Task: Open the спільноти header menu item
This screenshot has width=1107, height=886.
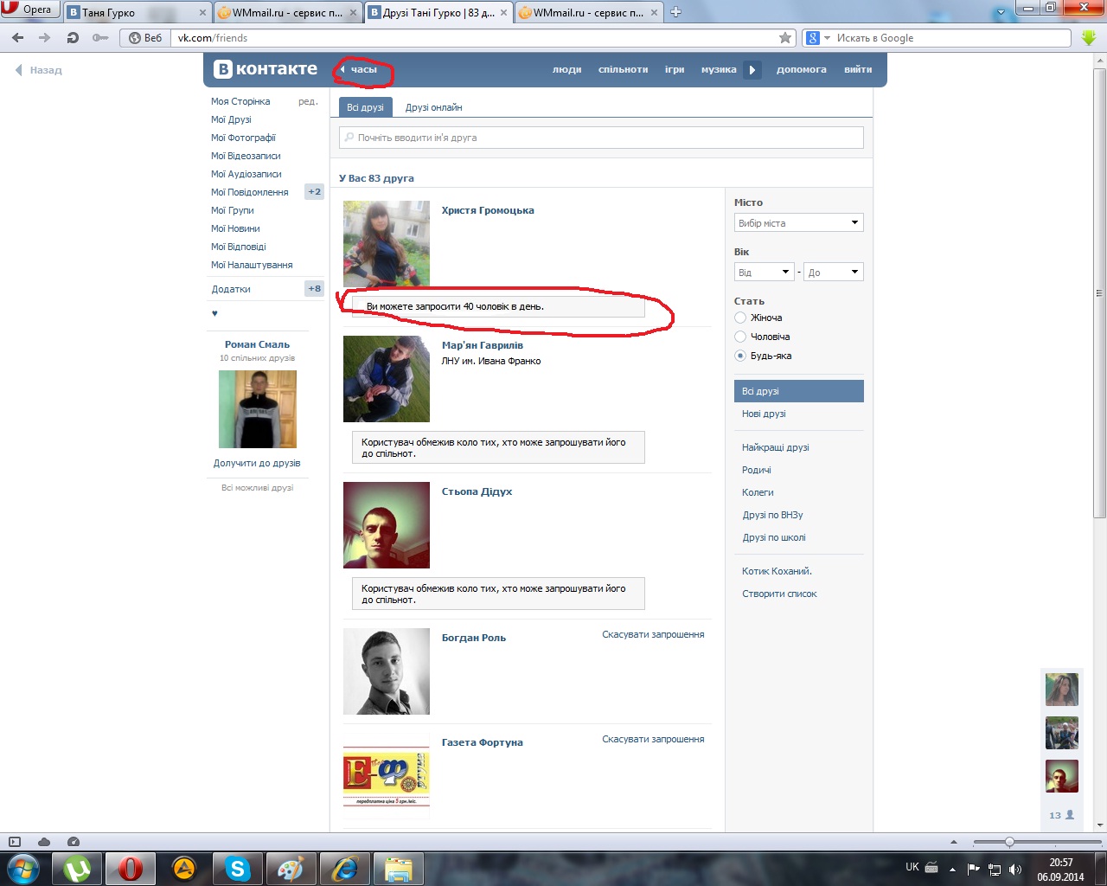Action: point(623,69)
